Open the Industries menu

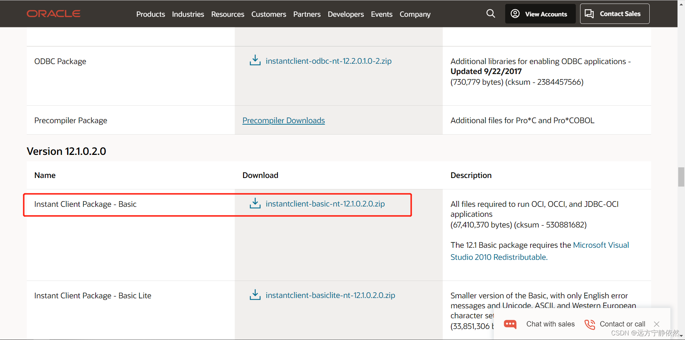point(188,14)
